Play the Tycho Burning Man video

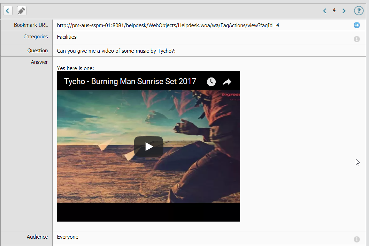pos(148,146)
